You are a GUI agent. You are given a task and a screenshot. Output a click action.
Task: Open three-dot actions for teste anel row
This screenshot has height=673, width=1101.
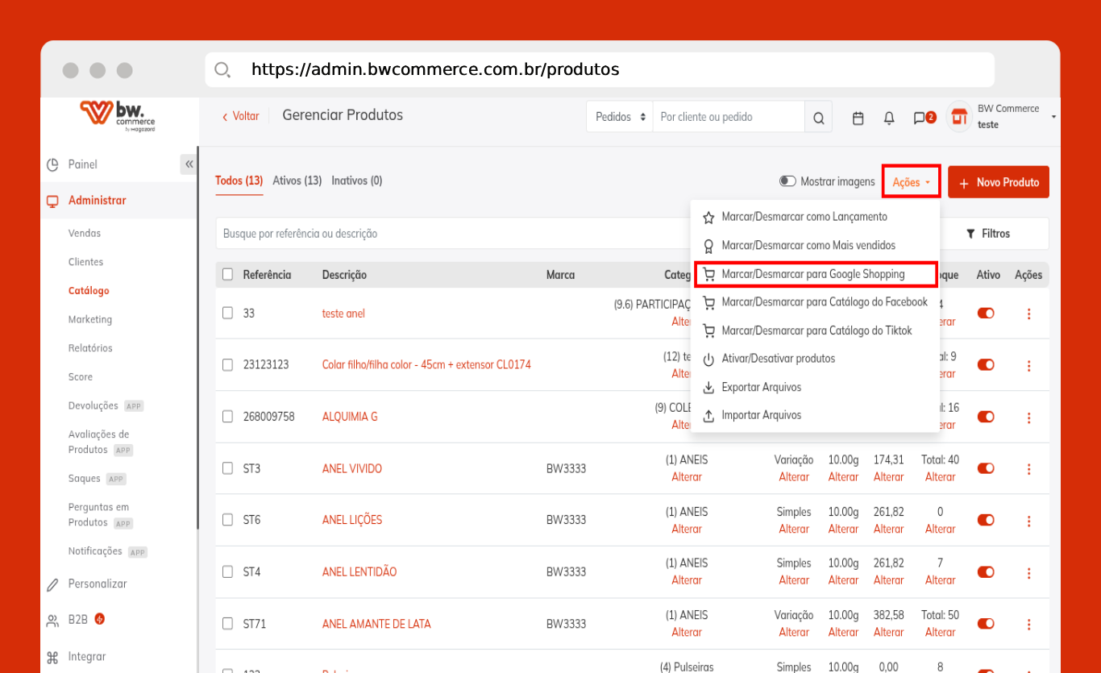pyautogui.click(x=1028, y=314)
